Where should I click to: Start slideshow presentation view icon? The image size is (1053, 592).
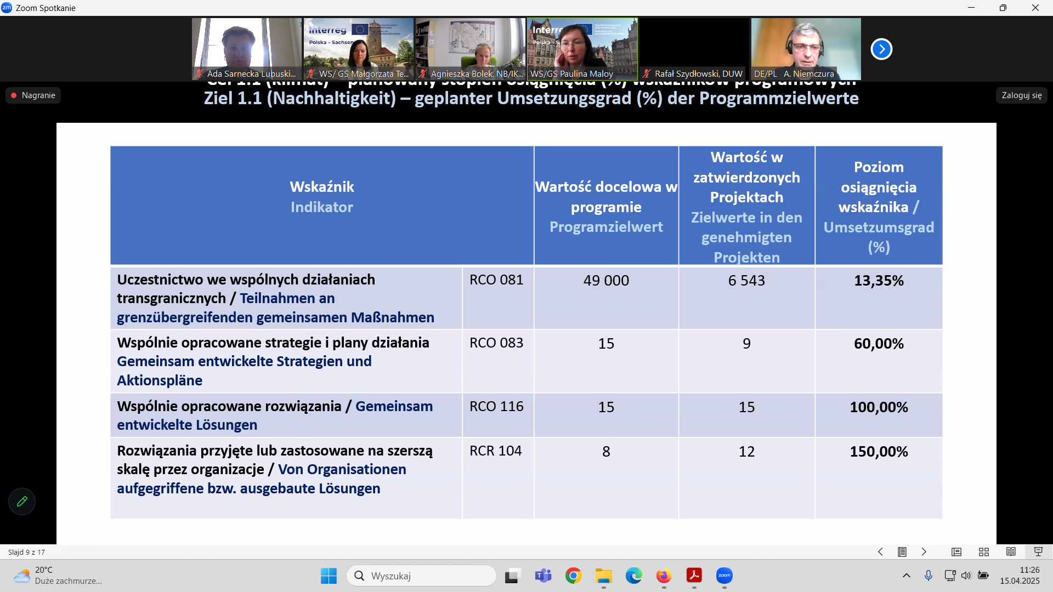(x=1038, y=552)
